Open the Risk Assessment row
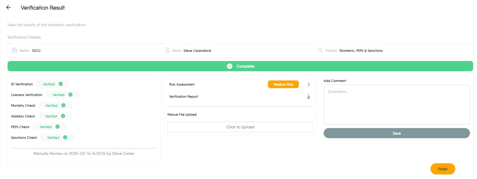Image resolution: width=477 pixels, height=179 pixels. [x=182, y=84]
